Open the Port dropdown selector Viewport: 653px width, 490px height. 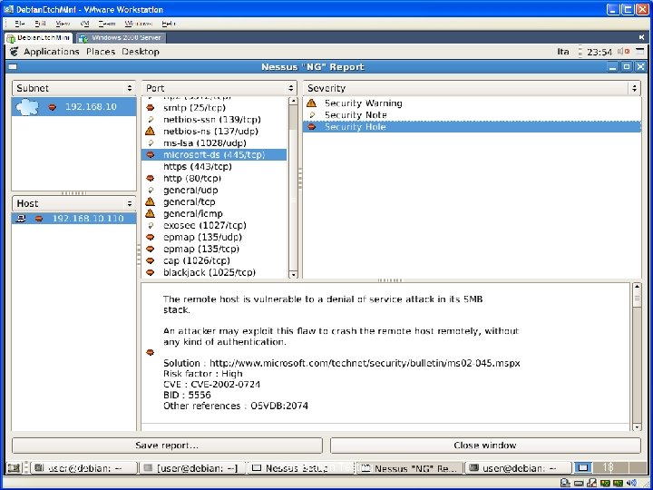click(x=219, y=88)
